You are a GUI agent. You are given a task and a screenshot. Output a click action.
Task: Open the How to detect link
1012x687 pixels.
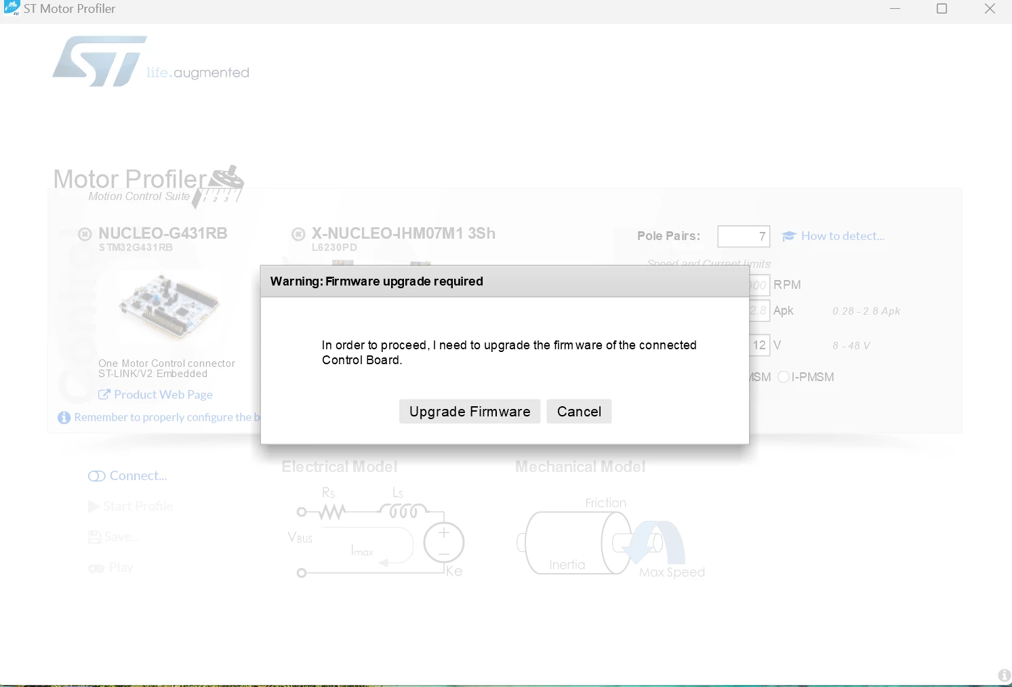click(843, 236)
